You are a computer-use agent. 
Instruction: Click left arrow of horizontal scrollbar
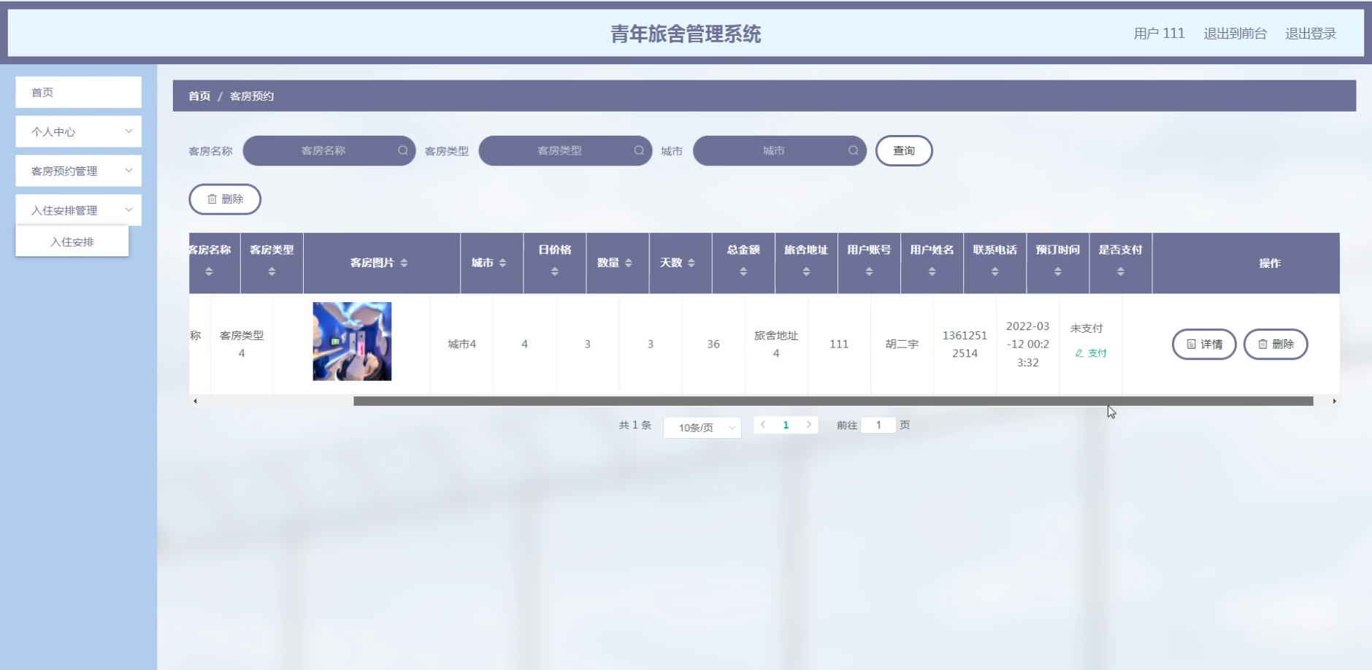pyautogui.click(x=195, y=401)
